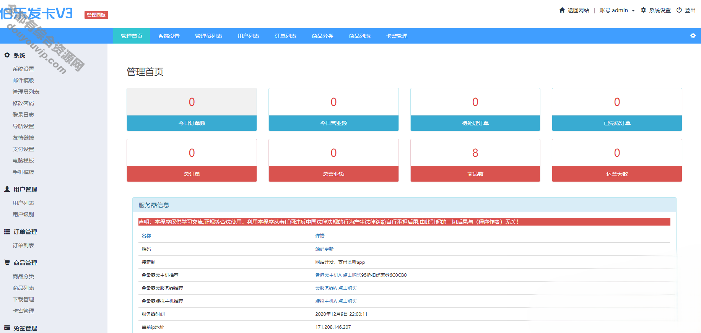This screenshot has height=333, width=701.
Task: Click the 今日营业额 stat card
Action: click(333, 110)
